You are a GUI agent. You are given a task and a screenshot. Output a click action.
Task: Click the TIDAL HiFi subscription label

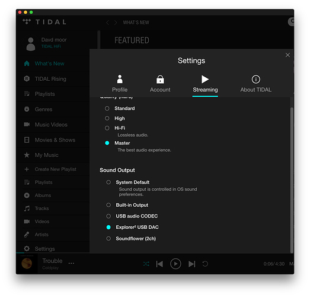[x=51, y=46]
